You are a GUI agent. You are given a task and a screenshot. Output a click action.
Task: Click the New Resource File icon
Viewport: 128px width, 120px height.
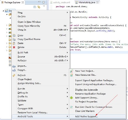72,75
